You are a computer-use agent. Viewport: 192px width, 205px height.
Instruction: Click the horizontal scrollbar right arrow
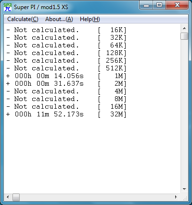tap(176, 197)
